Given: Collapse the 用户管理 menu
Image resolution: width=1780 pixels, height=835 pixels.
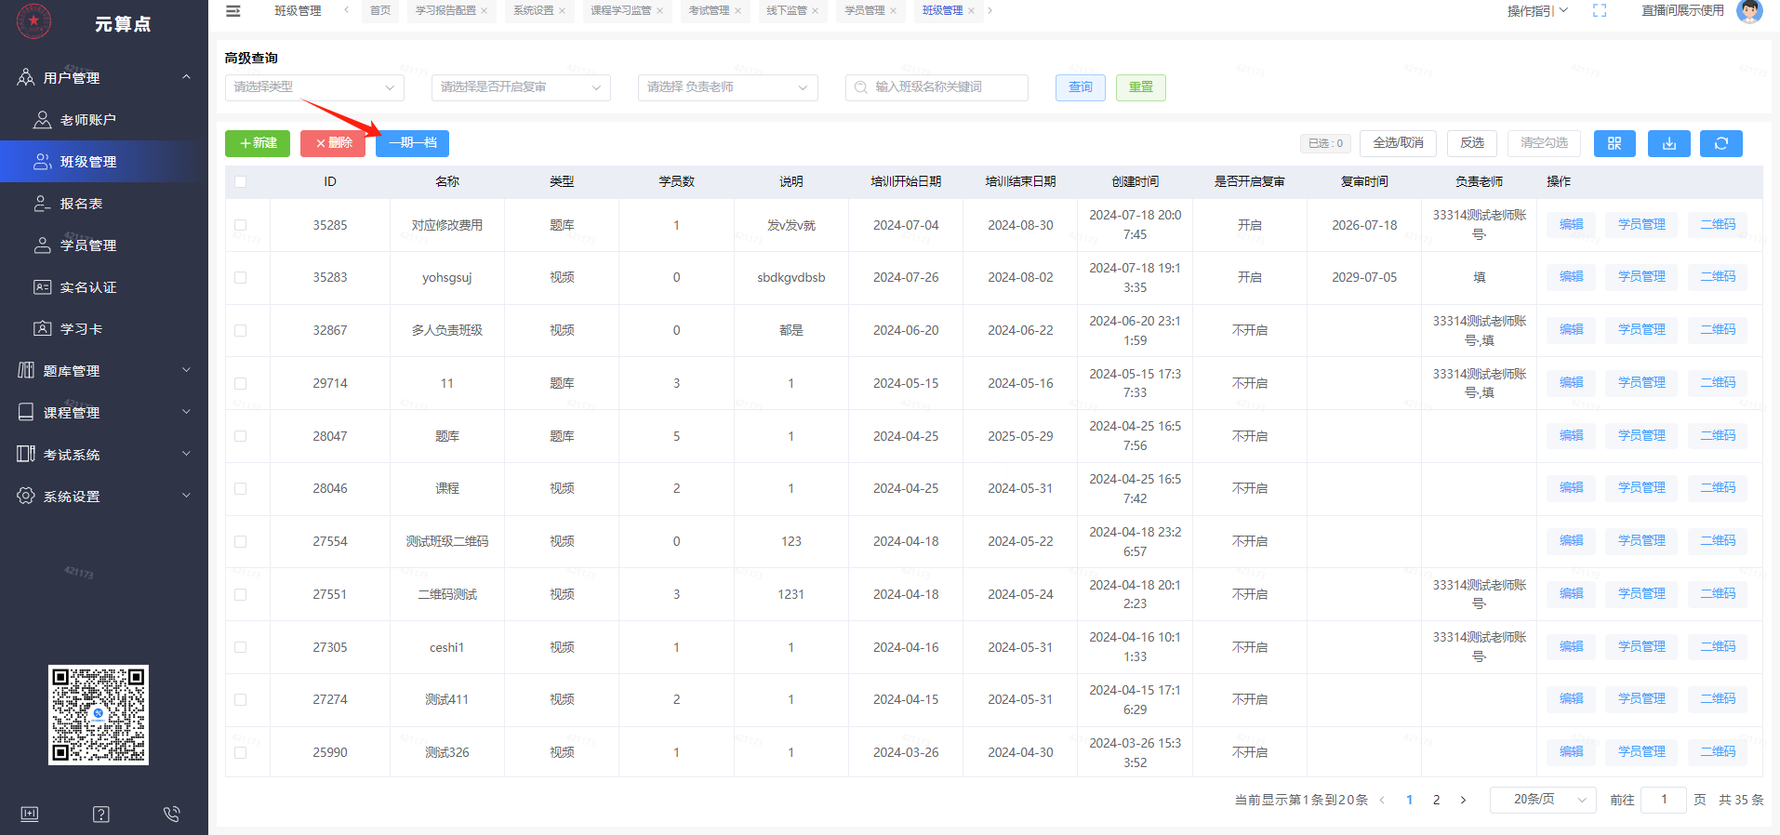Looking at the screenshot, I should pos(104,78).
